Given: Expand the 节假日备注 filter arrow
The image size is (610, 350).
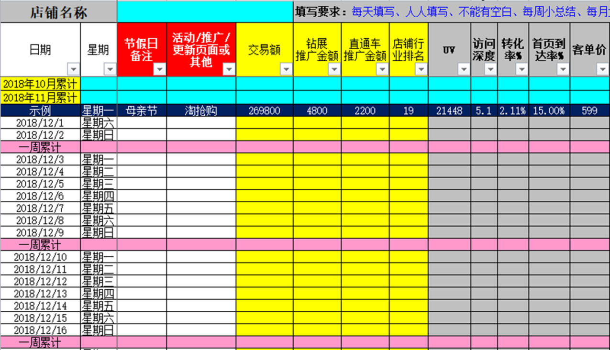Looking at the screenshot, I should point(159,69).
